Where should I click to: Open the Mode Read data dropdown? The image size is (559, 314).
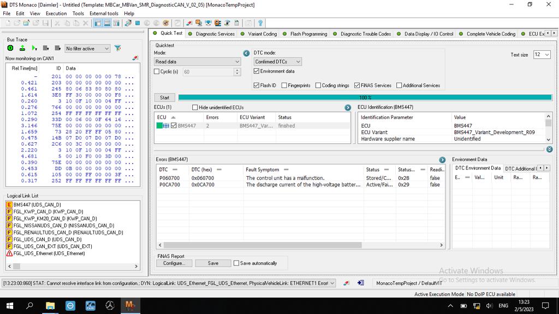pos(197,62)
